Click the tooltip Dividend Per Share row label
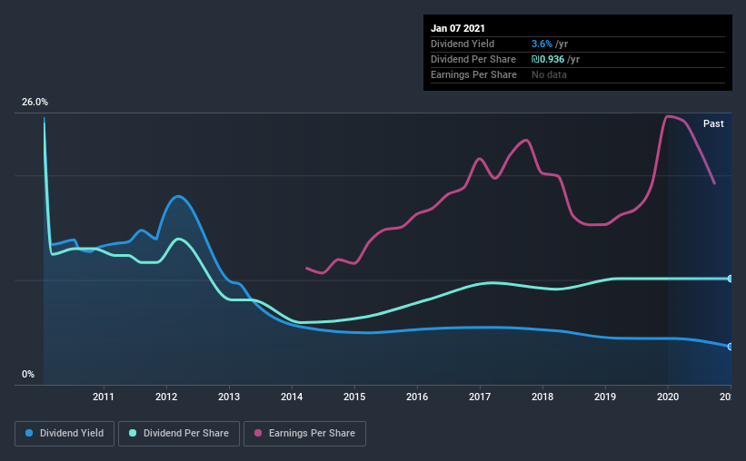 tap(472, 59)
